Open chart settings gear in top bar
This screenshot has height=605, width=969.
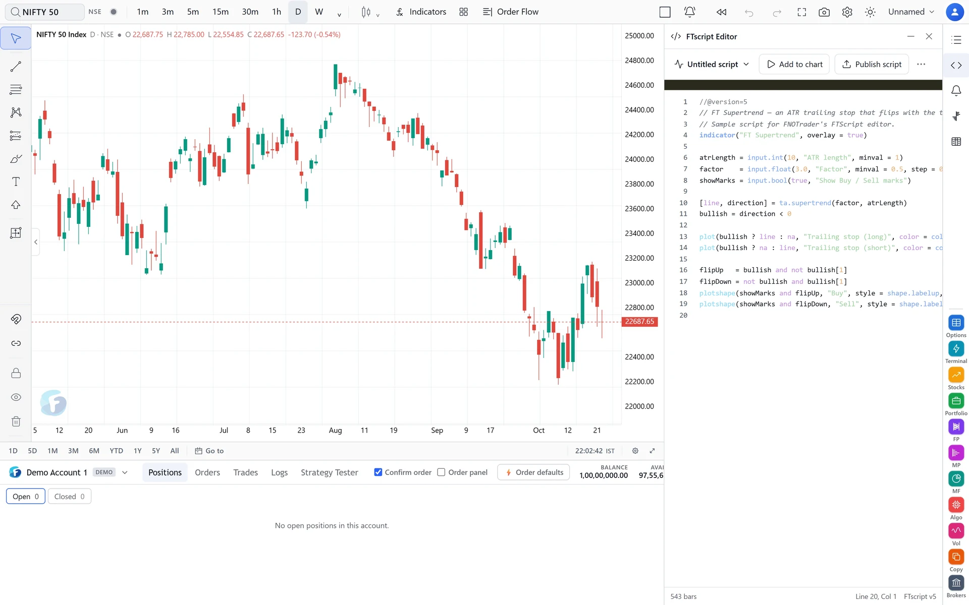coord(847,12)
